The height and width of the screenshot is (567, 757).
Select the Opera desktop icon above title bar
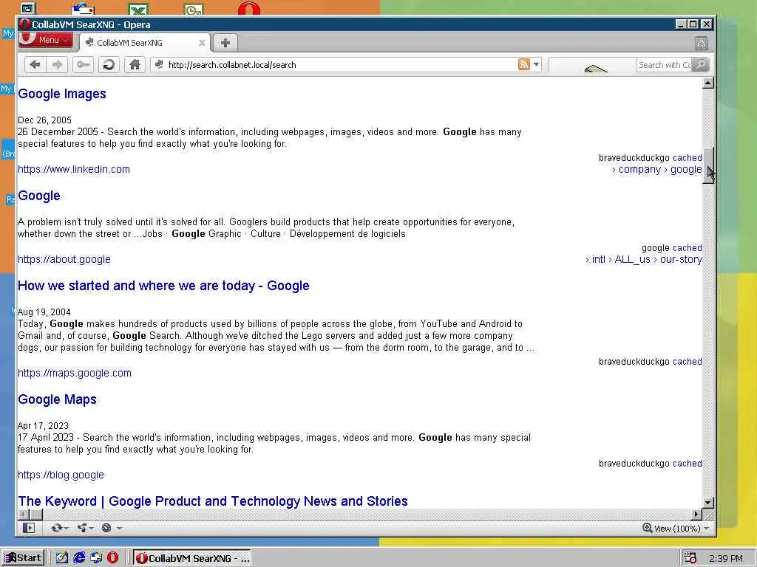tap(249, 9)
